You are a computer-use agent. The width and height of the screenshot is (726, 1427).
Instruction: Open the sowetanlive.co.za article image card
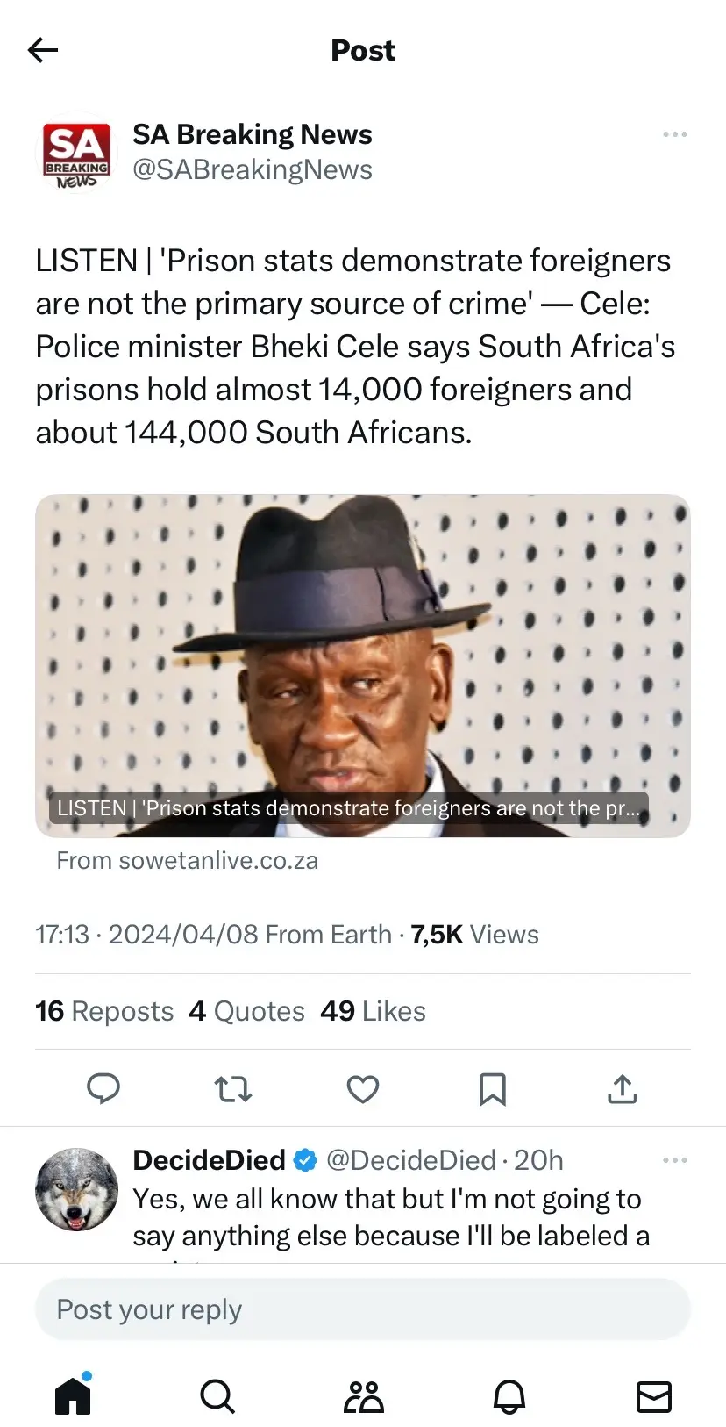[x=363, y=665]
